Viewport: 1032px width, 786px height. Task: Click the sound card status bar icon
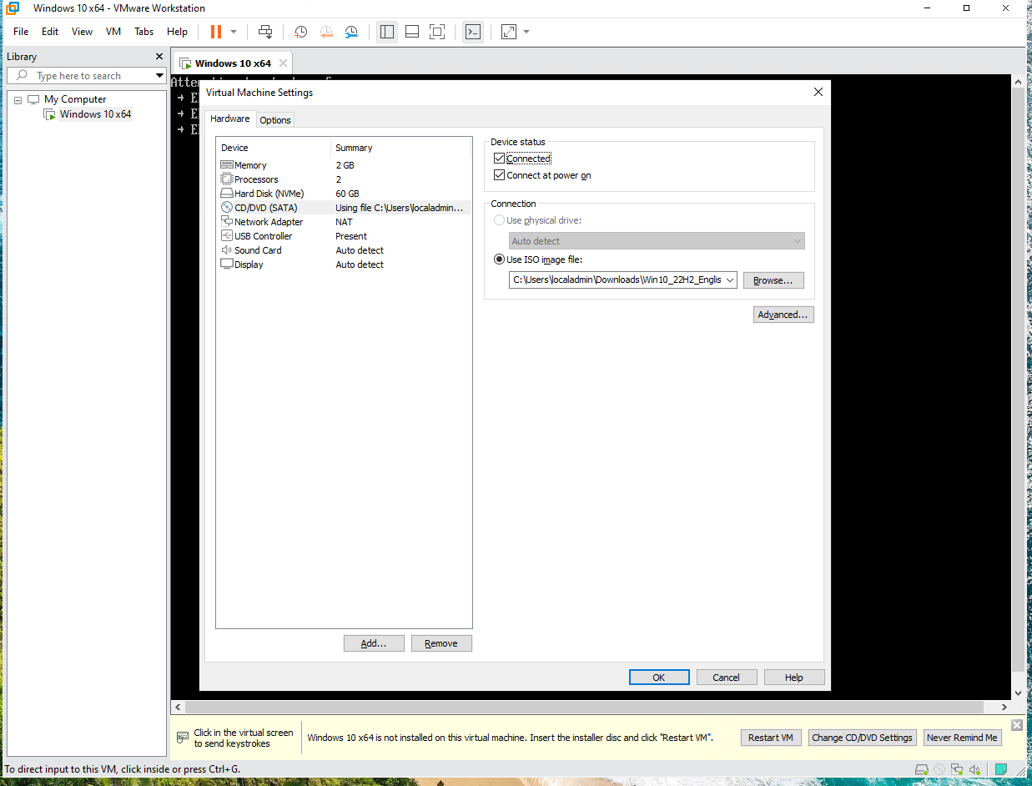(974, 769)
